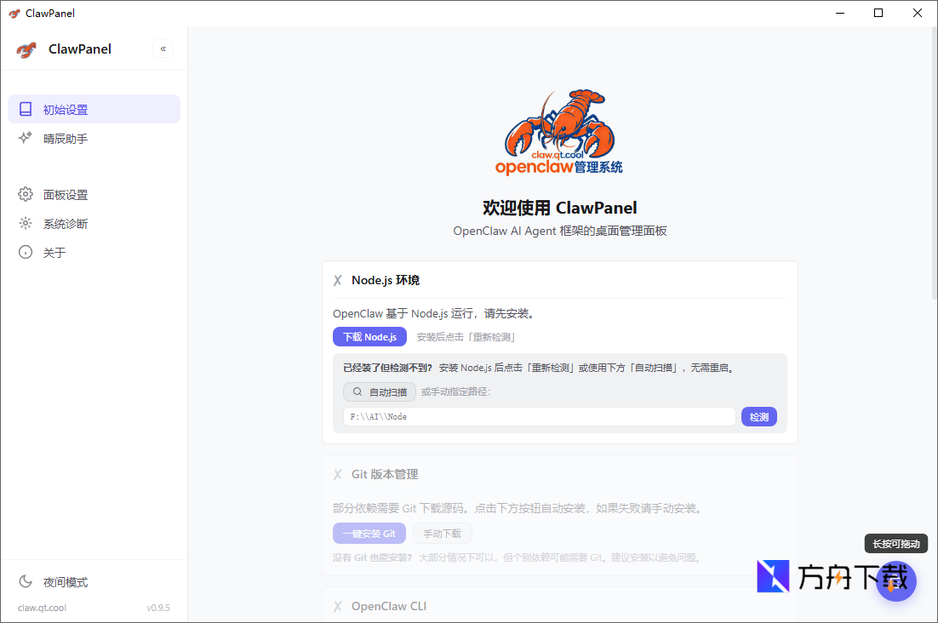
Task: Click the 手动下载 Git button
Action: click(442, 533)
